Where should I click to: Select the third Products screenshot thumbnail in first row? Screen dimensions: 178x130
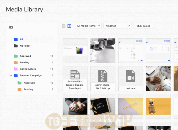pos(131,51)
